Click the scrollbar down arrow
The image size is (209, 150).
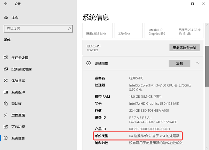207,148
